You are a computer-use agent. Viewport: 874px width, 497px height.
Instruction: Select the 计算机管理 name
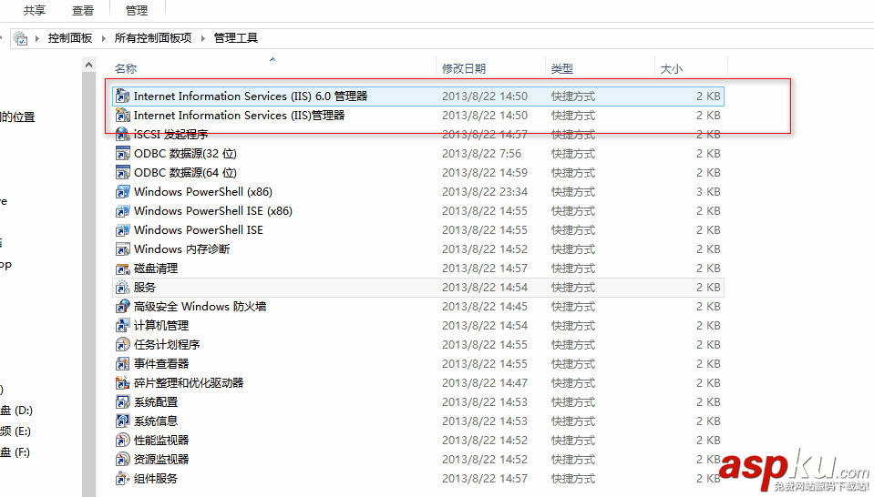point(161,326)
